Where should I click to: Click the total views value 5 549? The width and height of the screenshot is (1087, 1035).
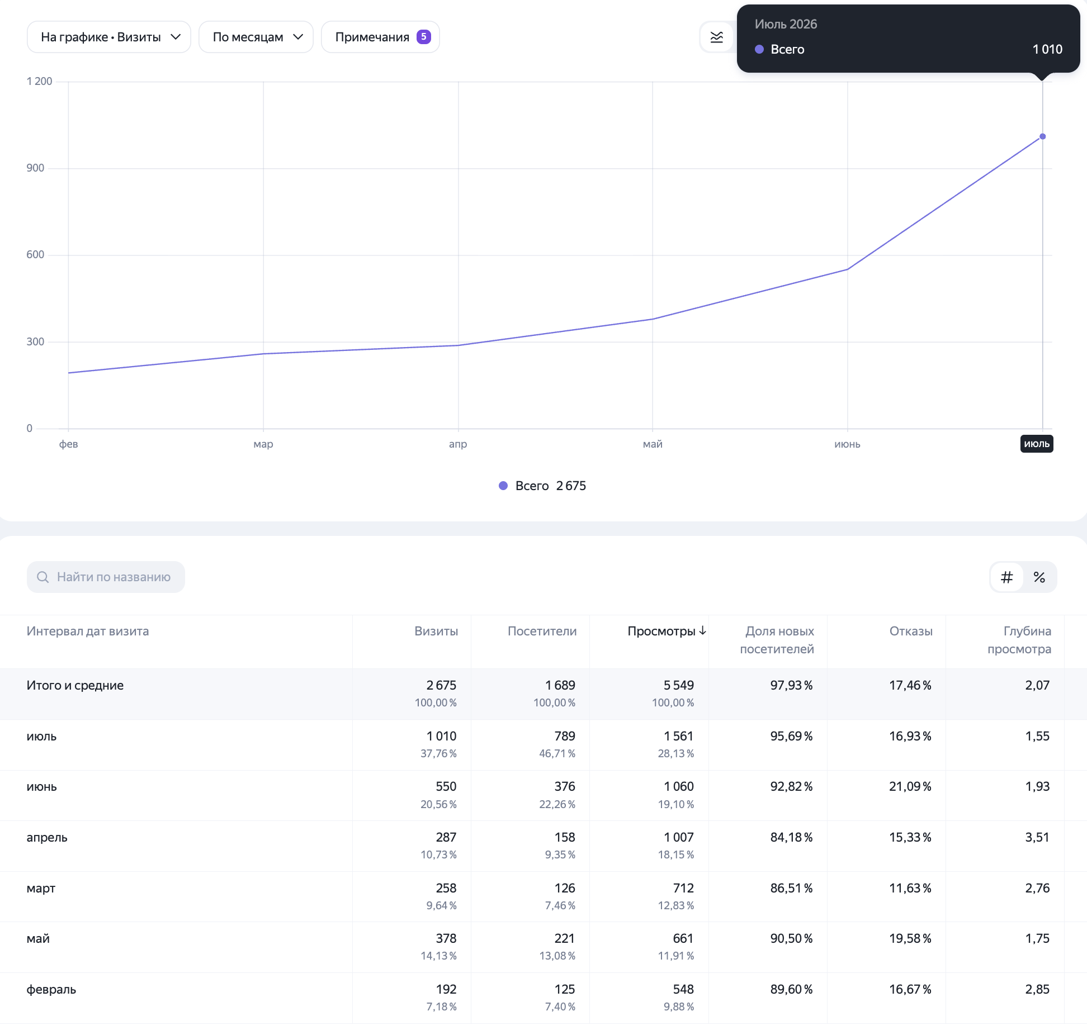679,685
